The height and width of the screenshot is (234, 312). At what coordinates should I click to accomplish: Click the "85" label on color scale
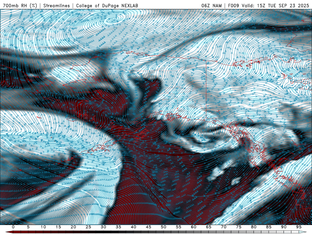269,227
